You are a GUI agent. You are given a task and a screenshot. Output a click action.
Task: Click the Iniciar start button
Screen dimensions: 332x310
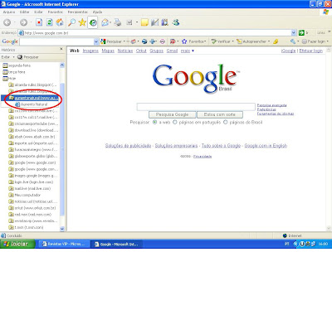pyautogui.click(x=17, y=244)
